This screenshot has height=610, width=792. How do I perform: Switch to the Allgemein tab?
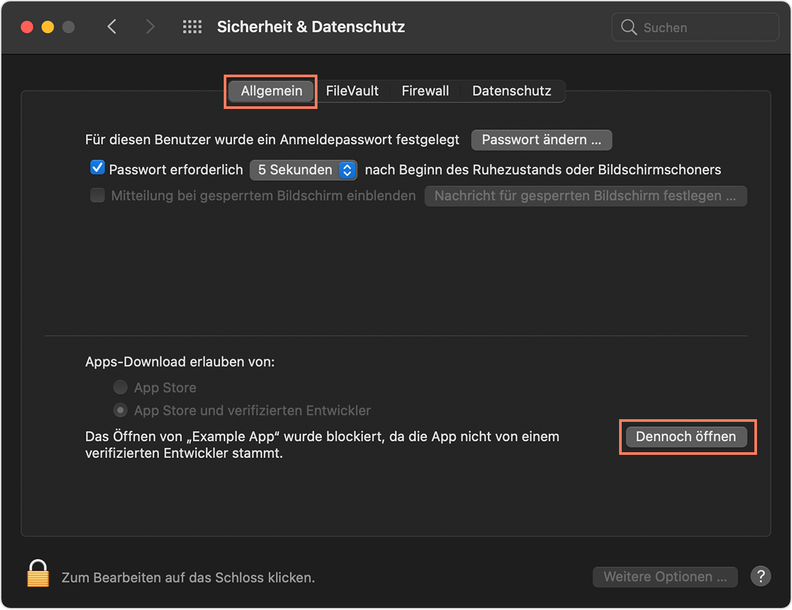click(272, 91)
